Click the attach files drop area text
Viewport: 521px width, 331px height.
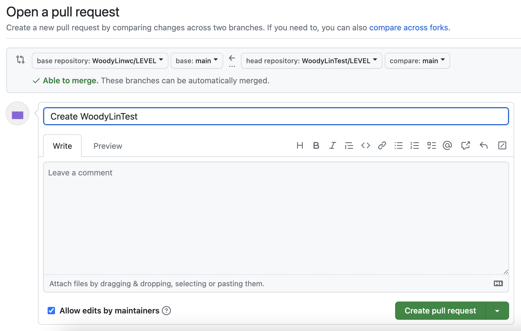157,284
